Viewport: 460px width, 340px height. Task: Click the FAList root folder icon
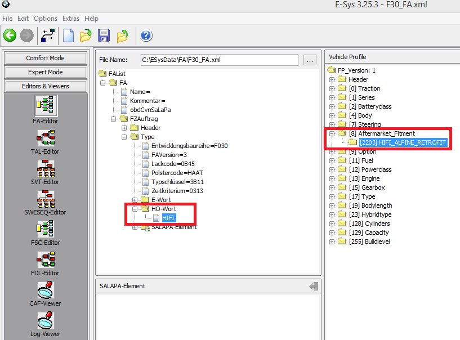pyautogui.click(x=102, y=73)
